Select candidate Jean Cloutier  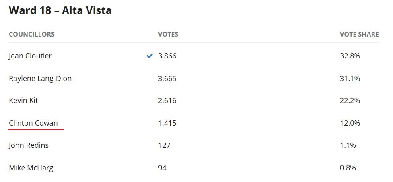[30, 56]
